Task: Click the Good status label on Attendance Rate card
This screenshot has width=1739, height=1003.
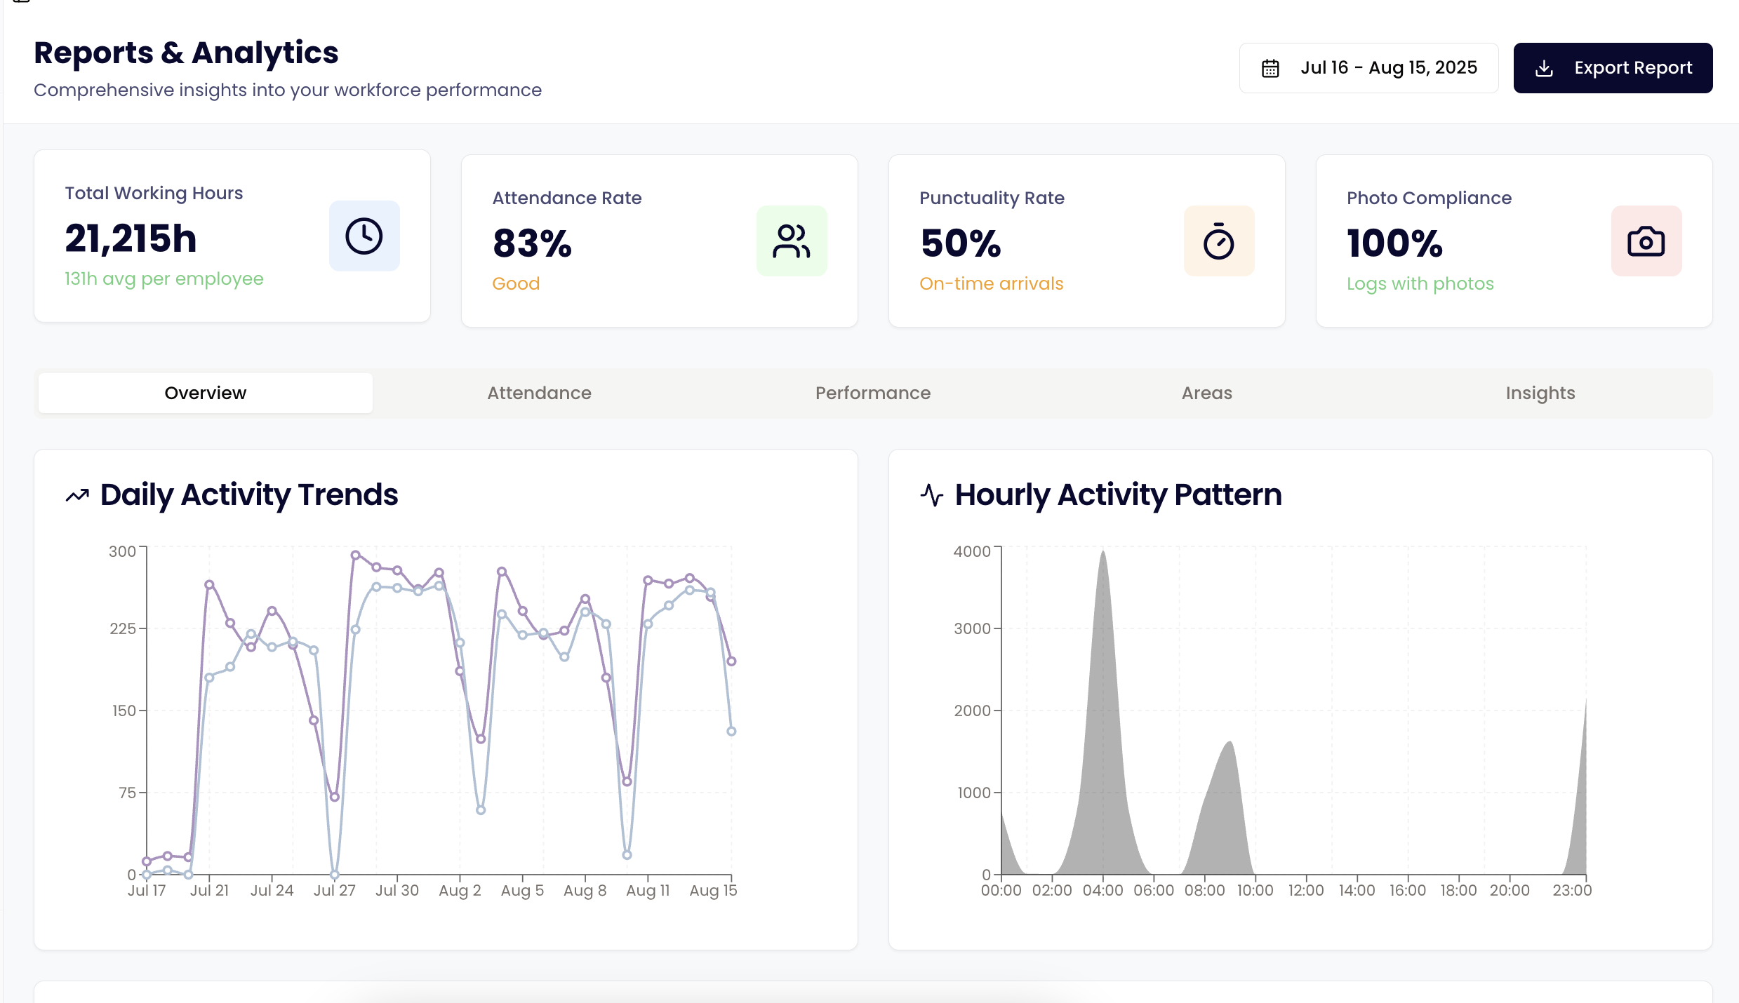Action: click(515, 283)
